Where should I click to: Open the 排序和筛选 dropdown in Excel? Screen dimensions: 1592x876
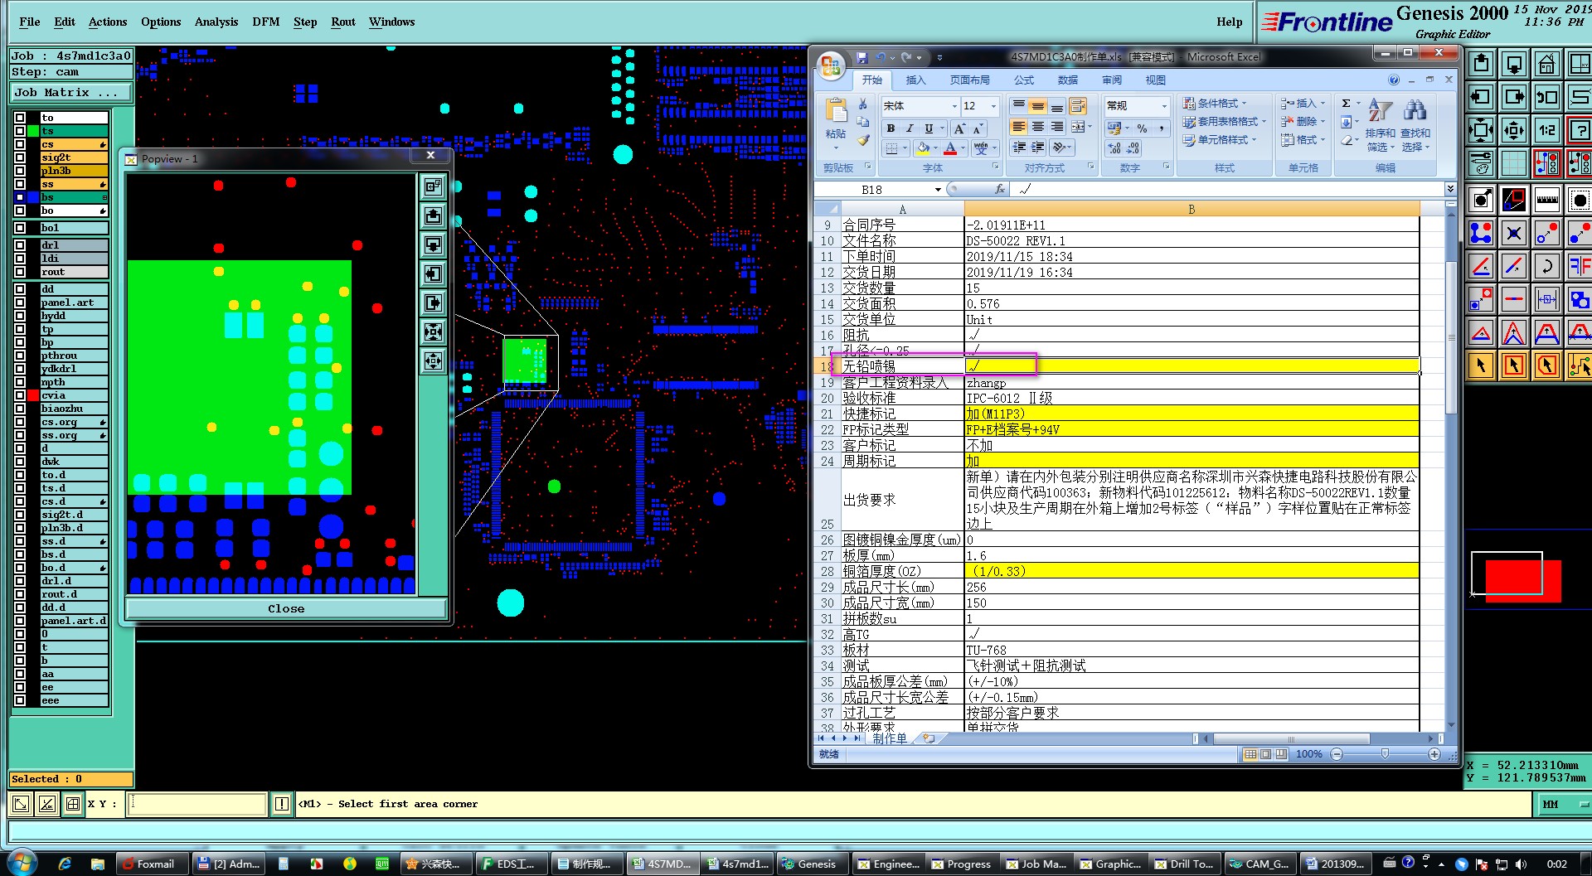coord(1381,123)
